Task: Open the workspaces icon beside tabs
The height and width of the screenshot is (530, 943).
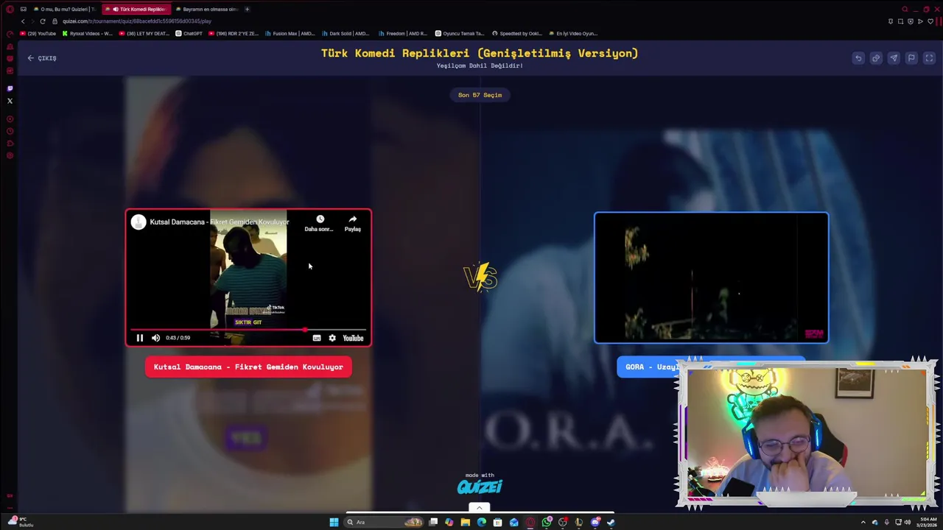Action: [24, 9]
